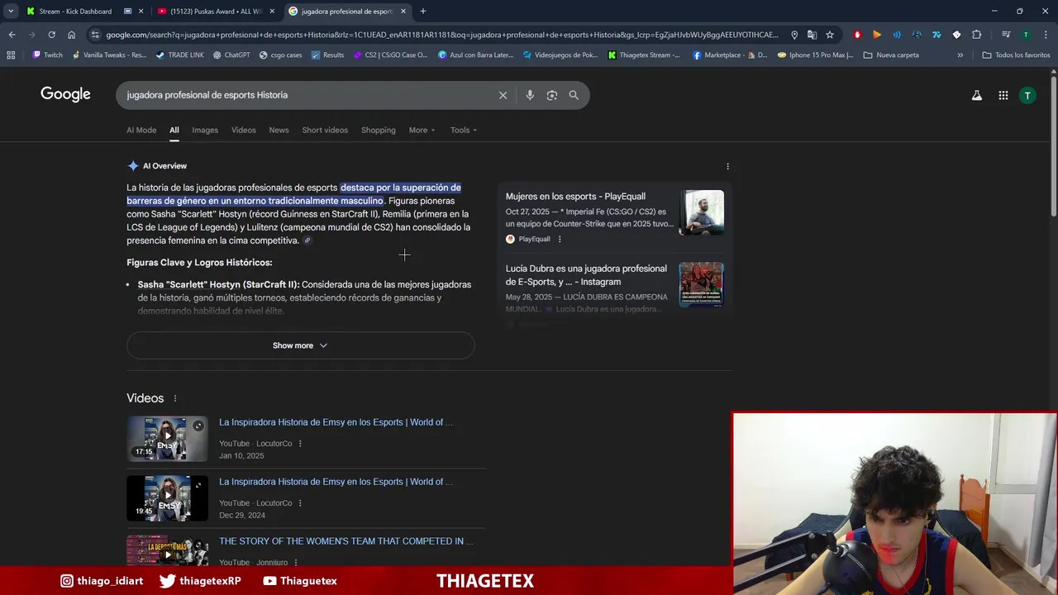Search by image with Google Lens icon

(x=551, y=95)
